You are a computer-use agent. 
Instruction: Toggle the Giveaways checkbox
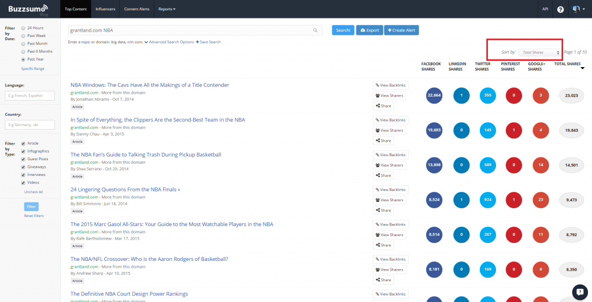[x=23, y=167]
